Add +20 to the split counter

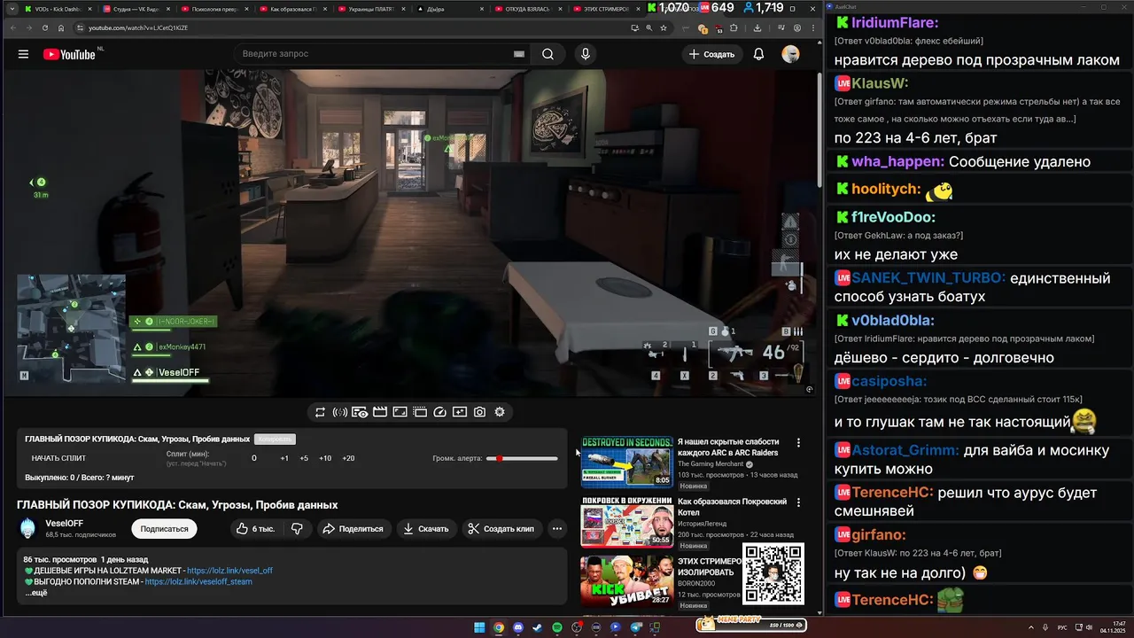coord(348,458)
